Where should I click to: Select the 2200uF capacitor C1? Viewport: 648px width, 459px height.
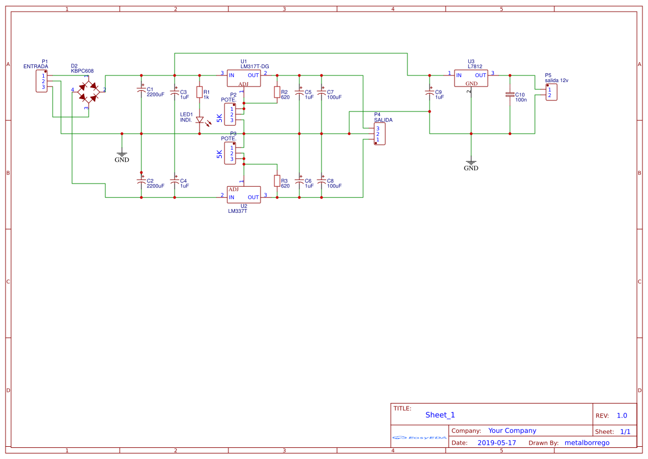tap(140, 90)
